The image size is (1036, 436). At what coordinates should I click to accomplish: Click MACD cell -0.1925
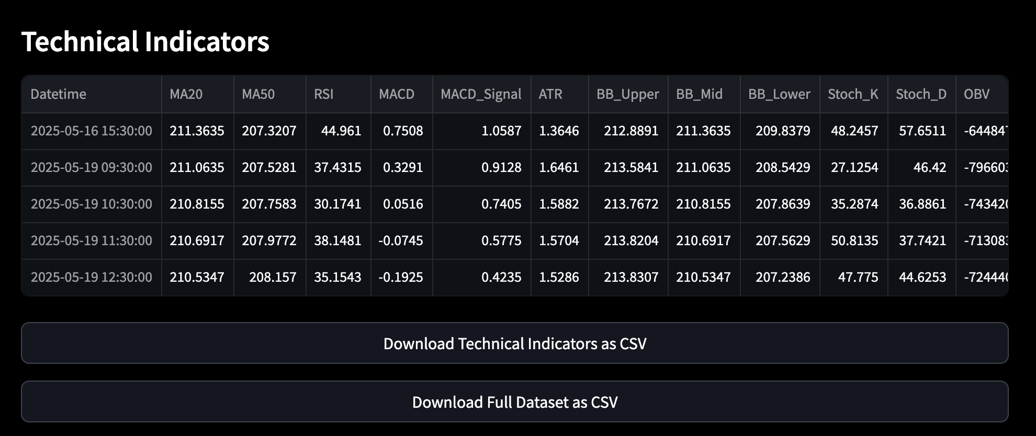click(x=402, y=277)
